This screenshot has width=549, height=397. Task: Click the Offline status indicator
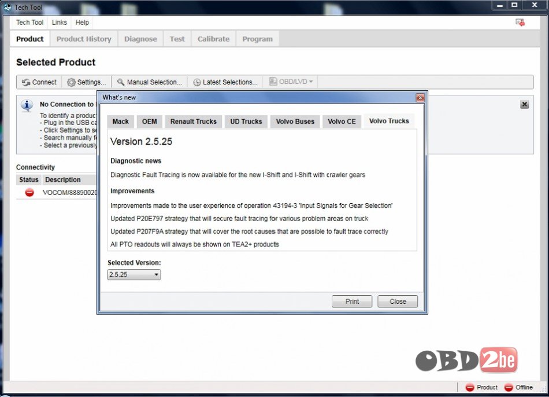point(518,387)
